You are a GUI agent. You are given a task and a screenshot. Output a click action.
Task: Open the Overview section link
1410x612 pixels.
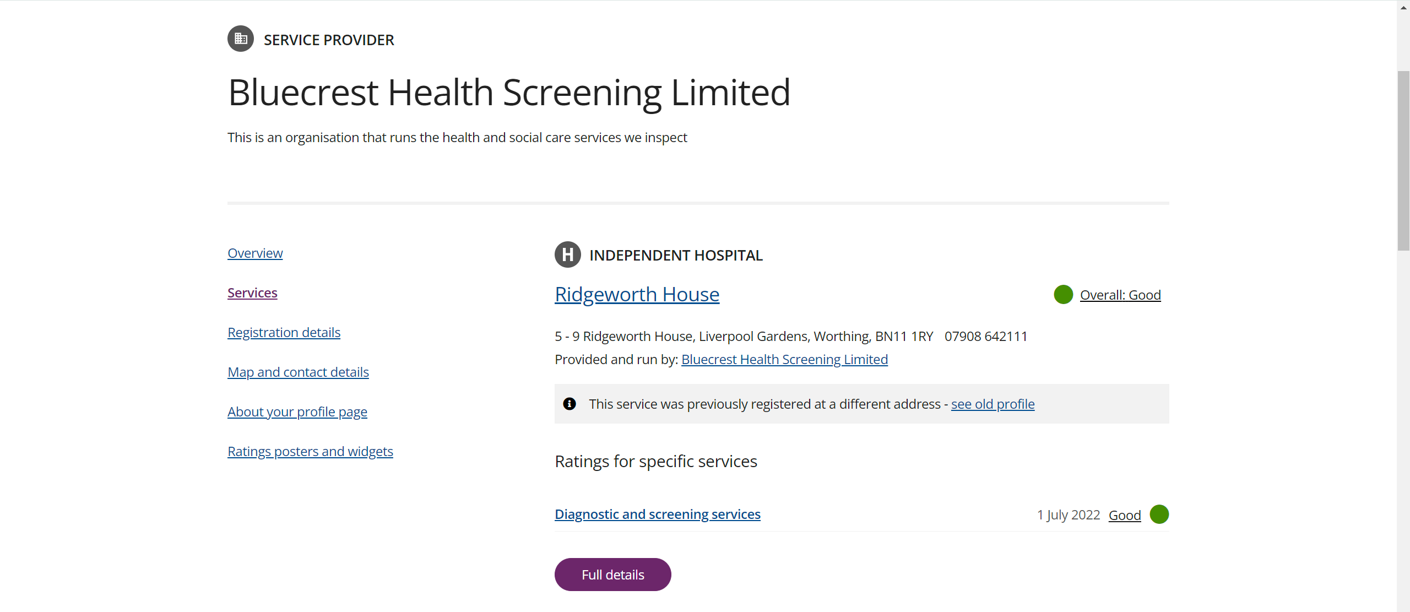tap(255, 253)
